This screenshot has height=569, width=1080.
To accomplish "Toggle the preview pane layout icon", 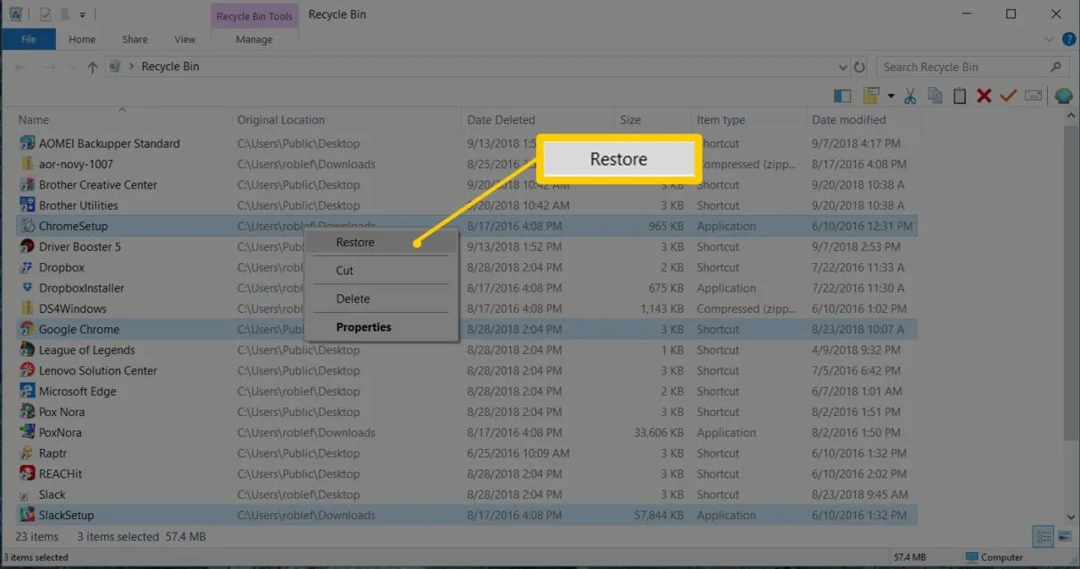I will 842,95.
